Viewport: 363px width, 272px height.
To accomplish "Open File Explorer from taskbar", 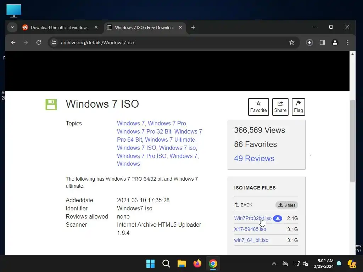I will click(182, 263).
